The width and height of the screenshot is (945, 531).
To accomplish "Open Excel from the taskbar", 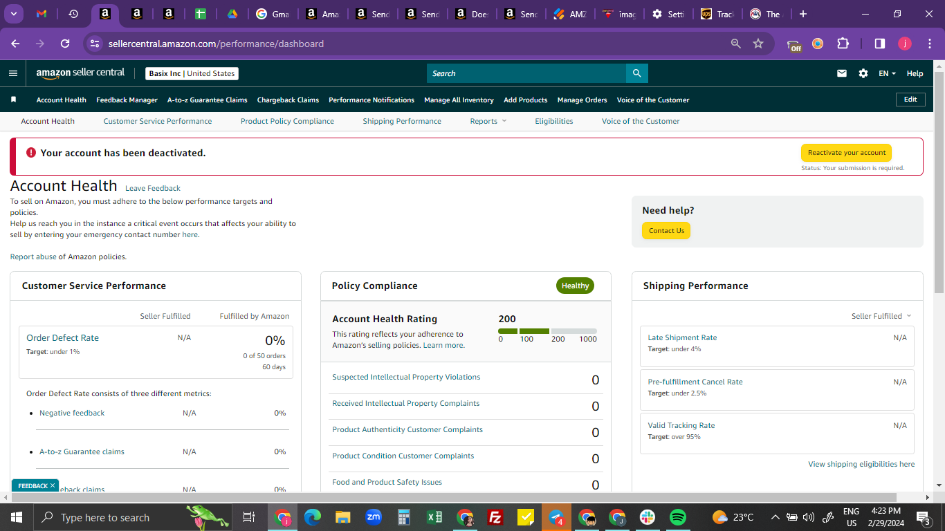I will click(434, 517).
